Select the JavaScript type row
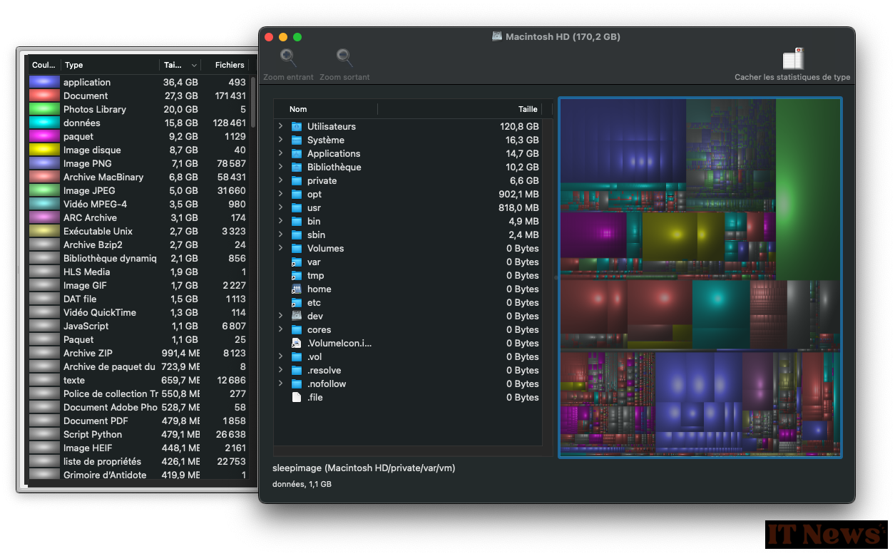This screenshot has height=556, width=895. click(139, 326)
